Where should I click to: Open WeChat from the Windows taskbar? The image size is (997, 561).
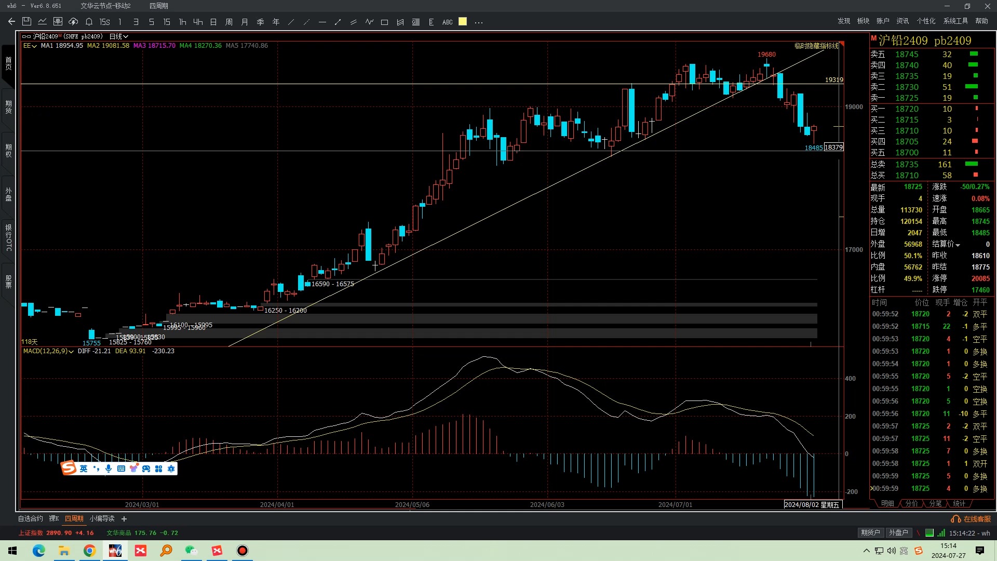click(192, 551)
